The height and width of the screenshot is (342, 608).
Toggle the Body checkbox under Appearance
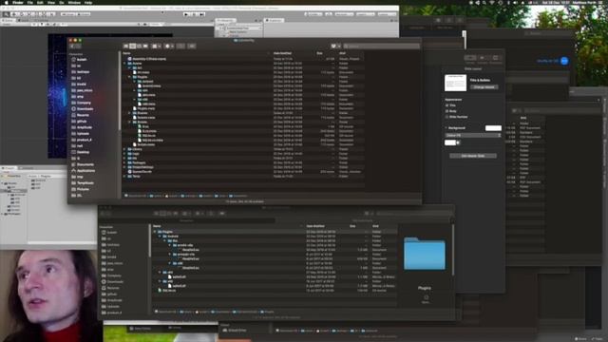click(x=447, y=111)
